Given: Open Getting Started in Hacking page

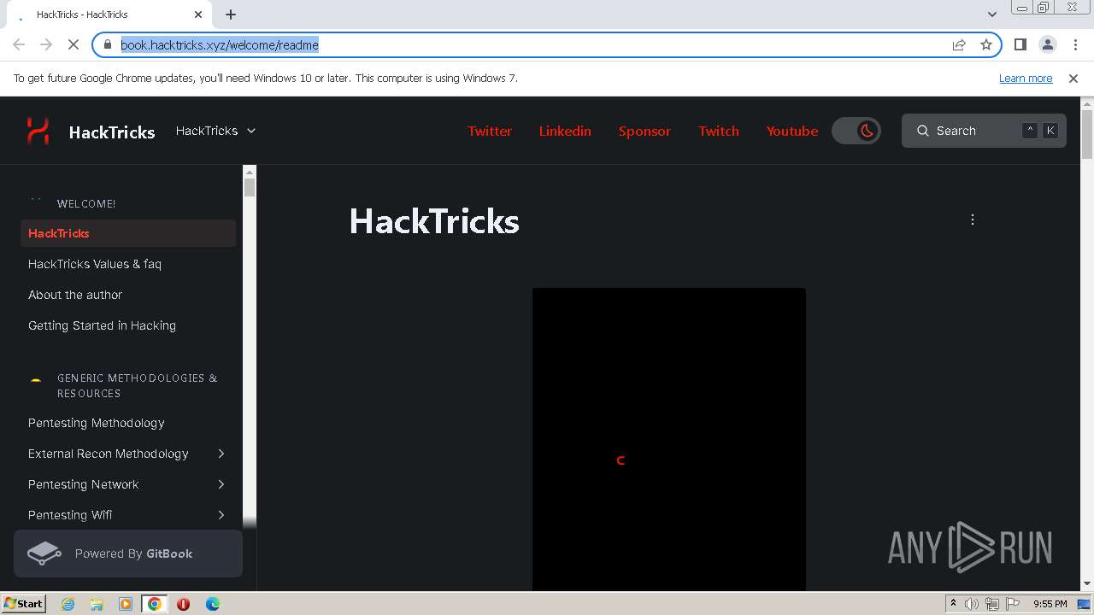Looking at the screenshot, I should click(x=128, y=325).
